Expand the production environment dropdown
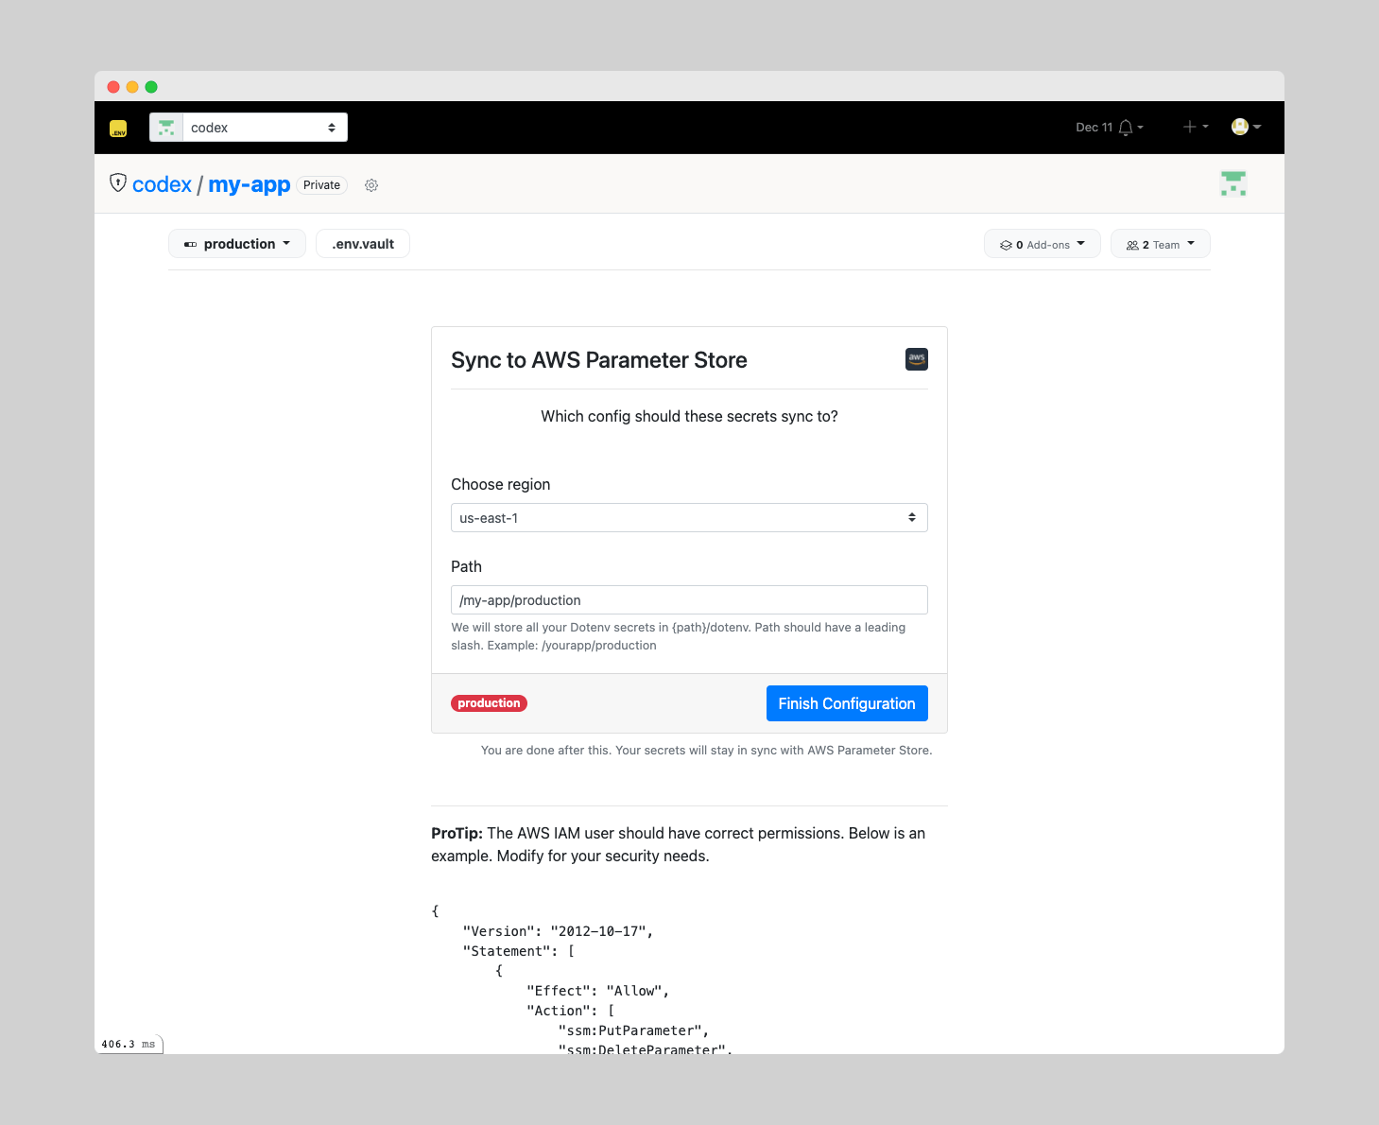 pos(237,244)
